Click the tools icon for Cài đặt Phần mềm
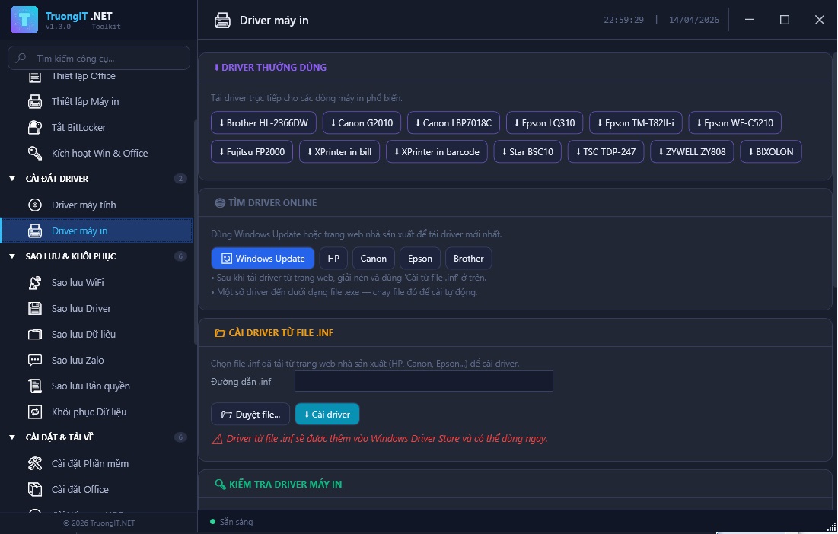The height and width of the screenshot is (534, 838). point(35,463)
